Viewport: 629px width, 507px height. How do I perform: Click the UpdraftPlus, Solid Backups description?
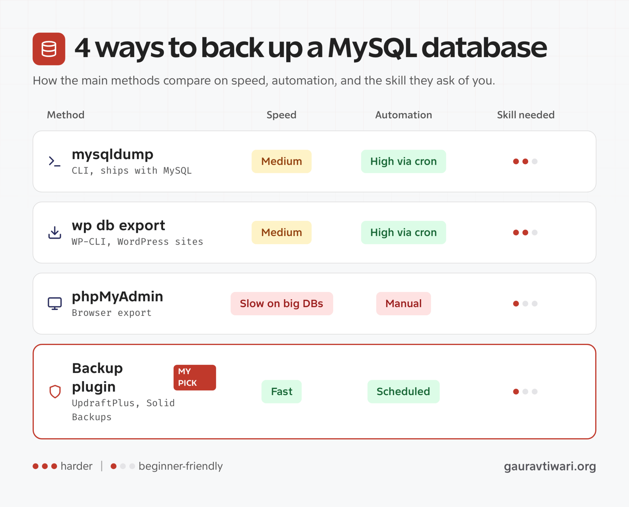coord(123,410)
